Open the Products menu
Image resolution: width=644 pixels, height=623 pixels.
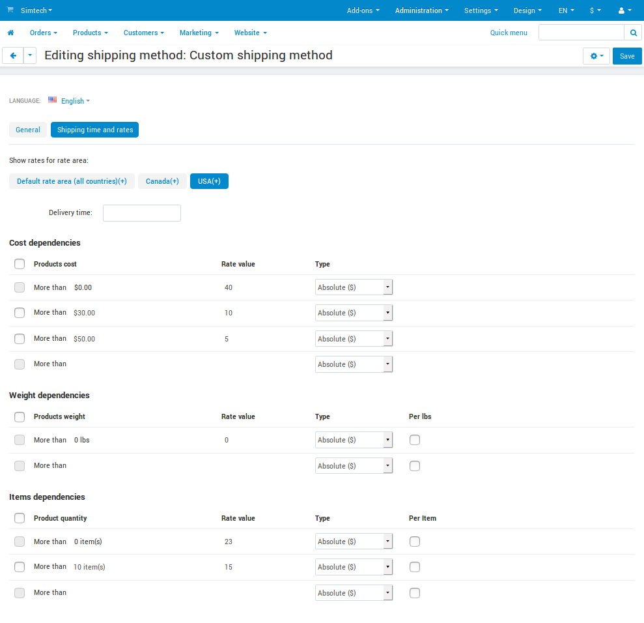click(91, 33)
